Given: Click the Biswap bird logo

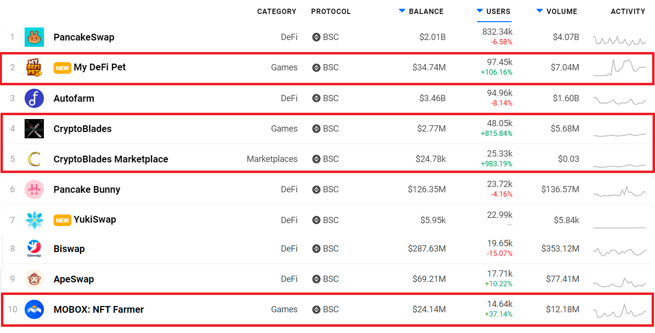Looking at the screenshot, I should tap(34, 249).
